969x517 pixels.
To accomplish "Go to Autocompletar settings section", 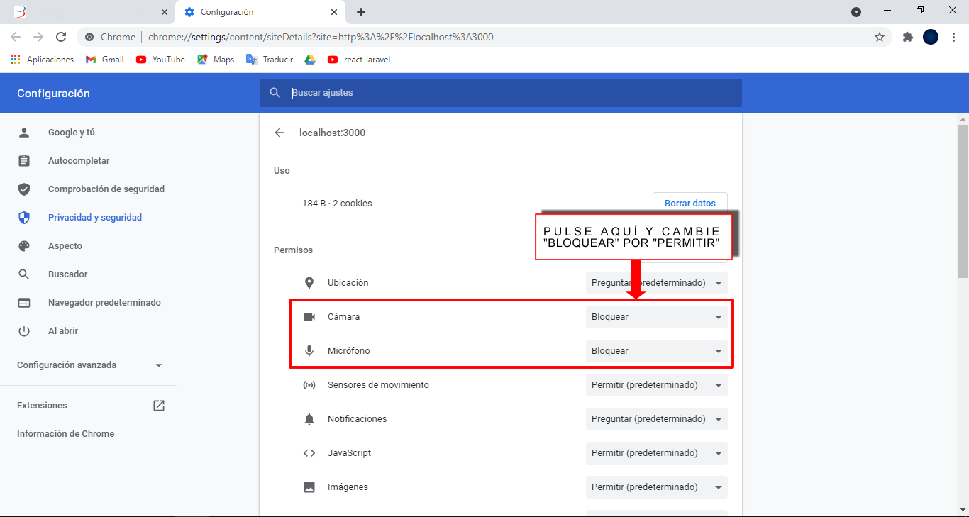I will click(79, 161).
